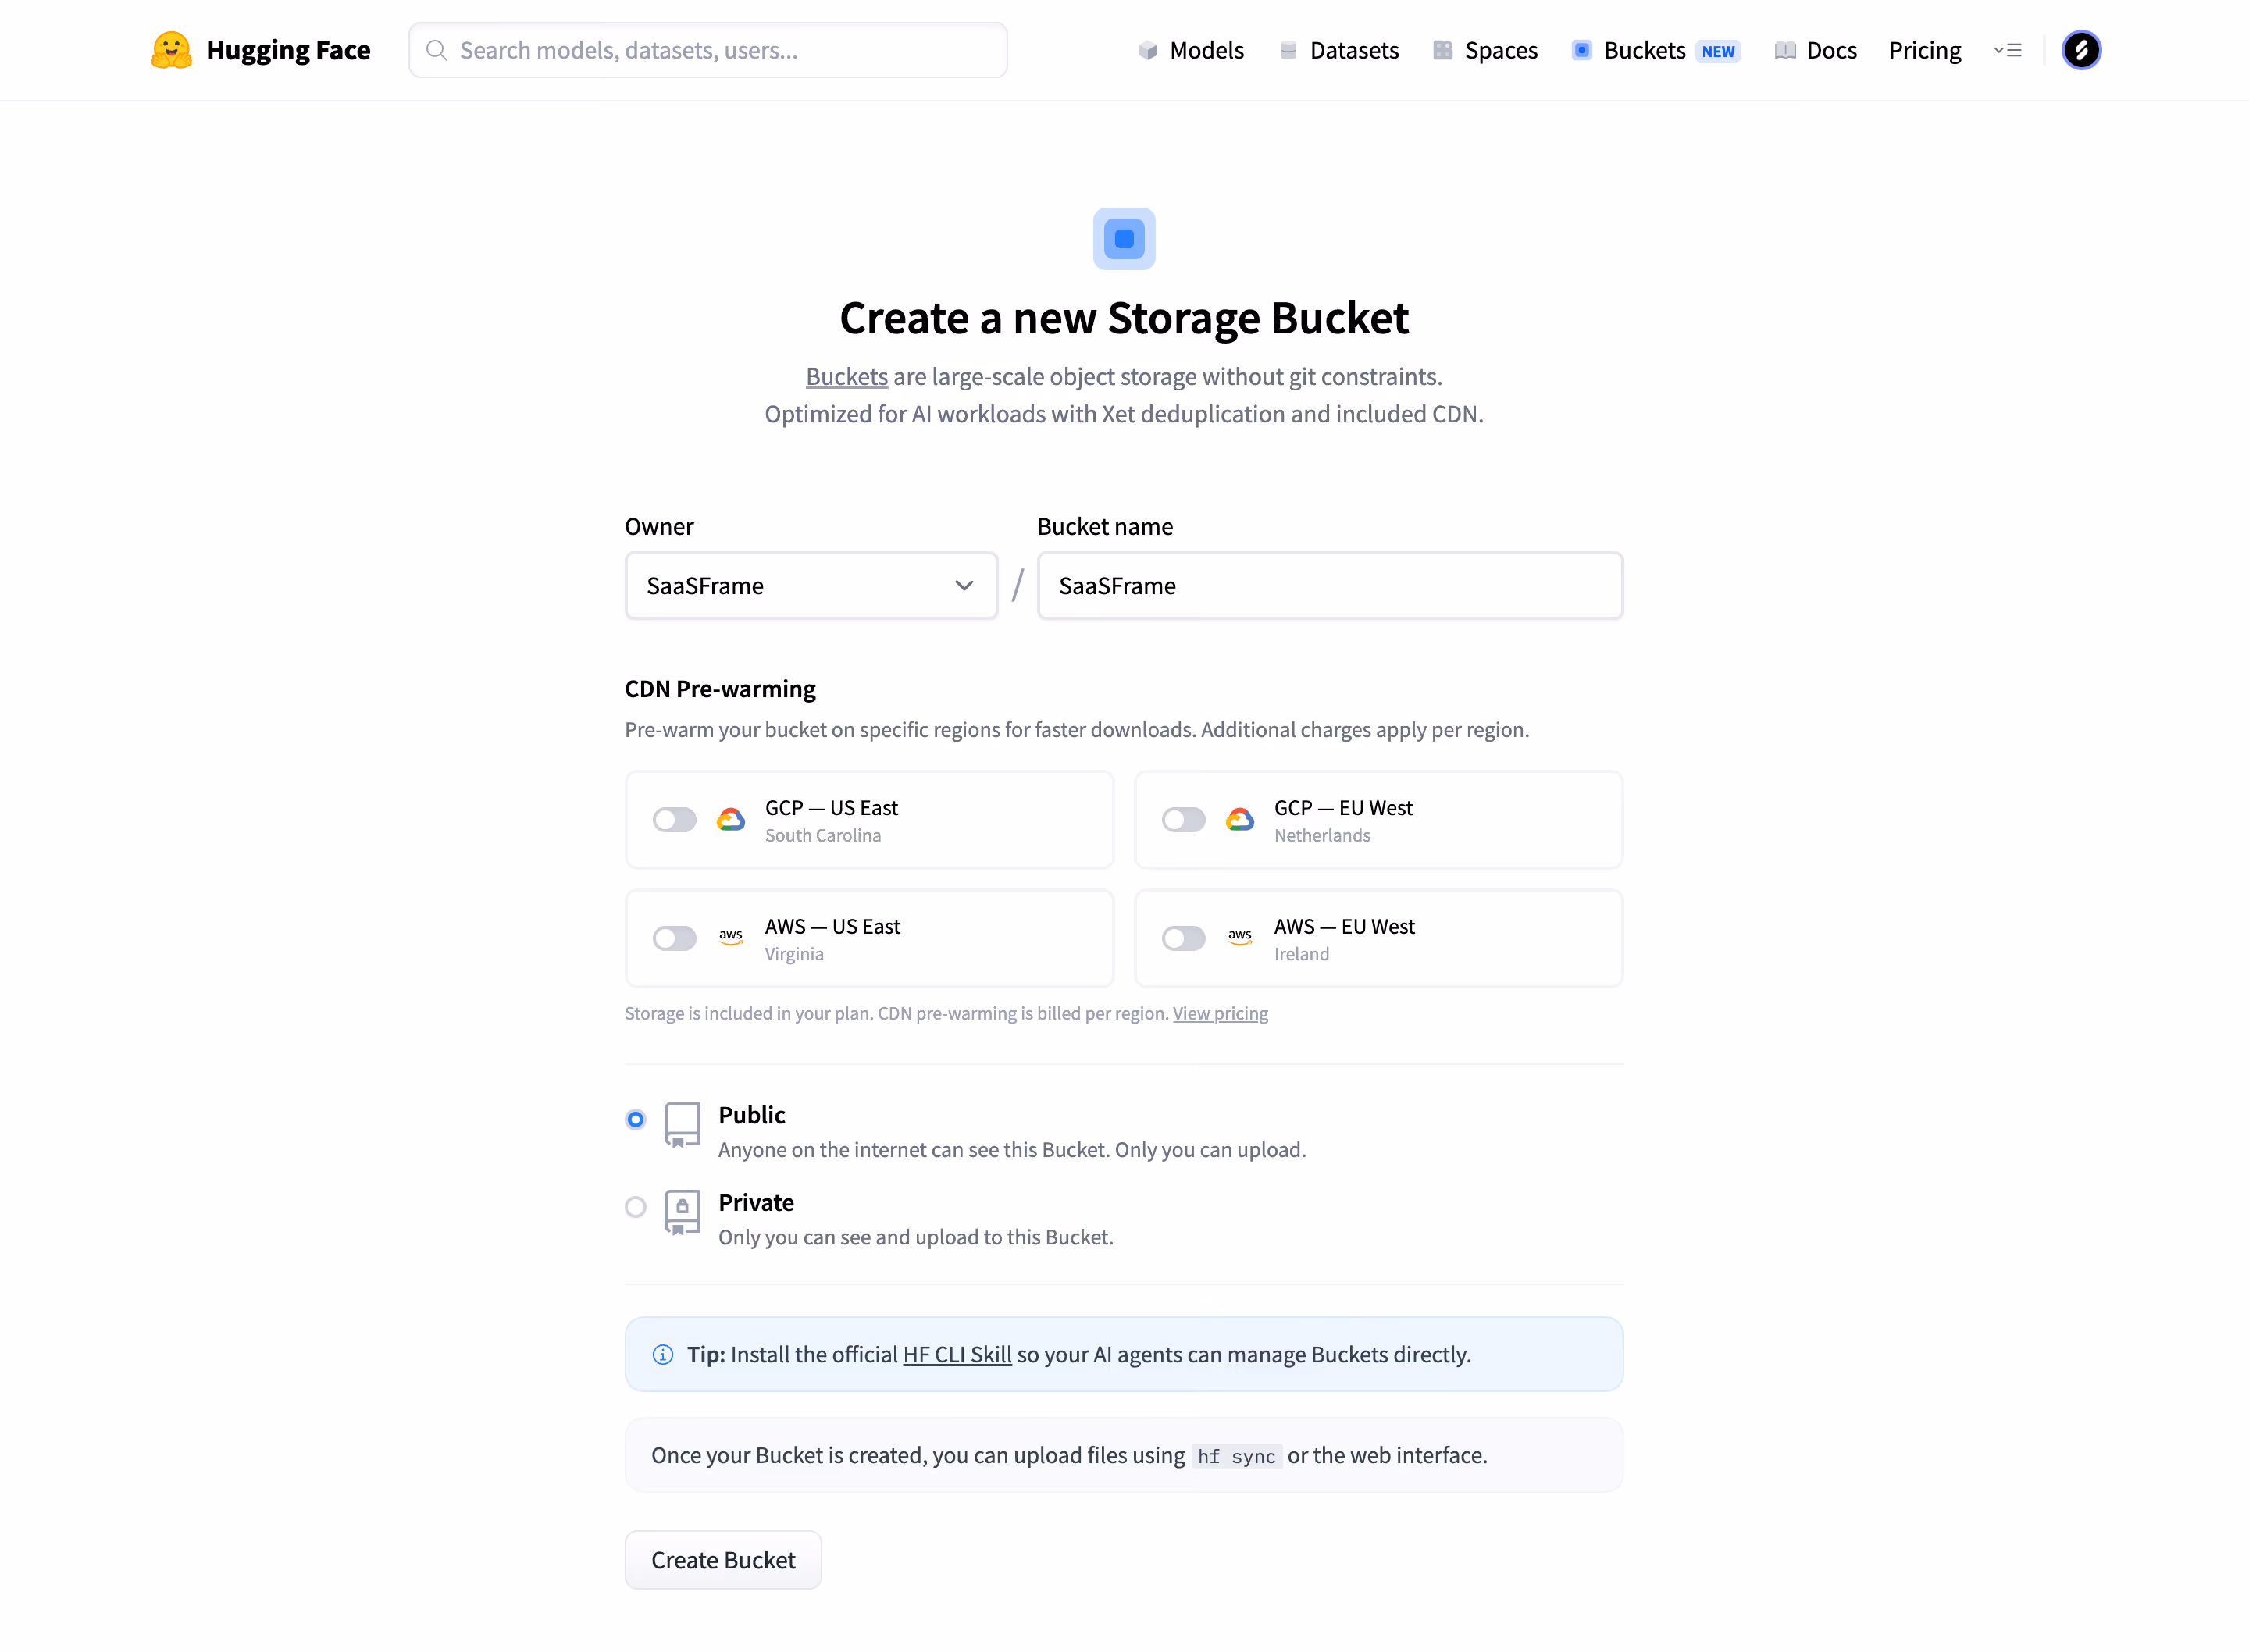Click the Models cube icon
Image resolution: width=2249 pixels, height=1652 pixels.
click(1148, 50)
